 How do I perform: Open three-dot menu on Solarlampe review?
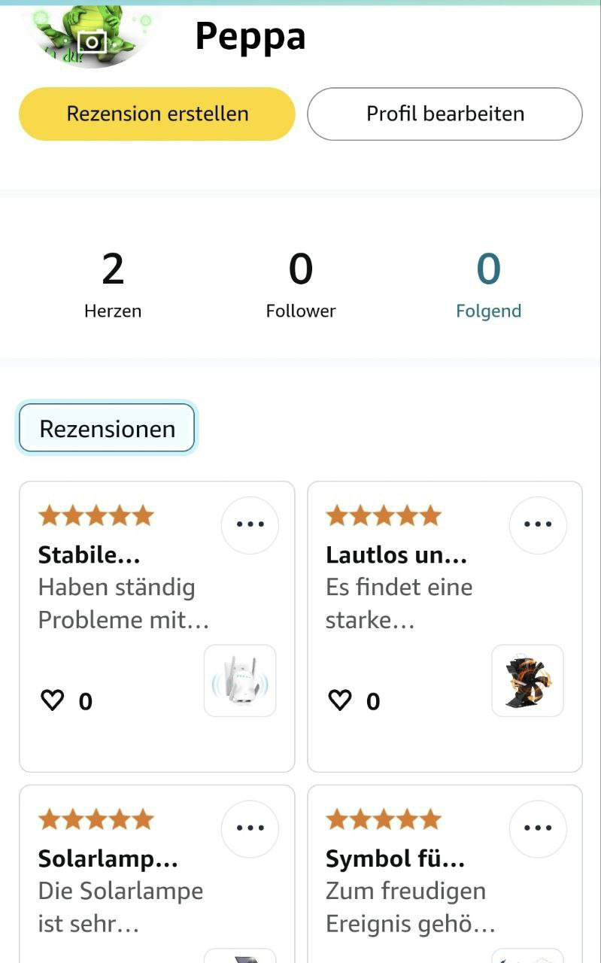point(250,828)
